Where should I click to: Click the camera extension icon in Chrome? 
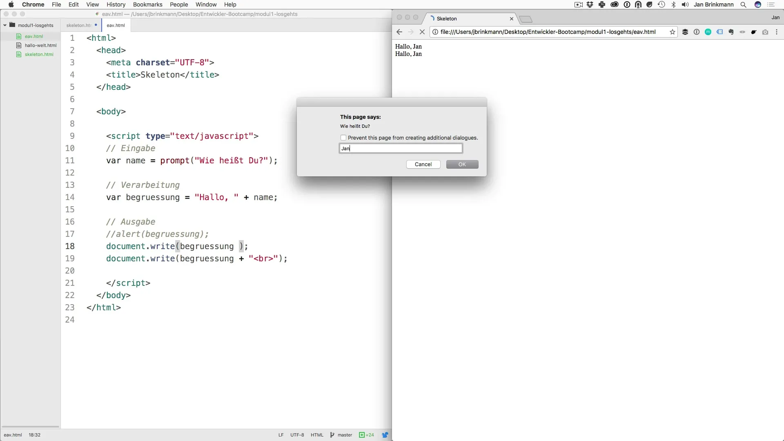[x=765, y=32]
